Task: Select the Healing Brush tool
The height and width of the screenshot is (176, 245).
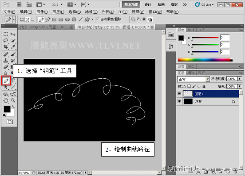Action: (6, 54)
